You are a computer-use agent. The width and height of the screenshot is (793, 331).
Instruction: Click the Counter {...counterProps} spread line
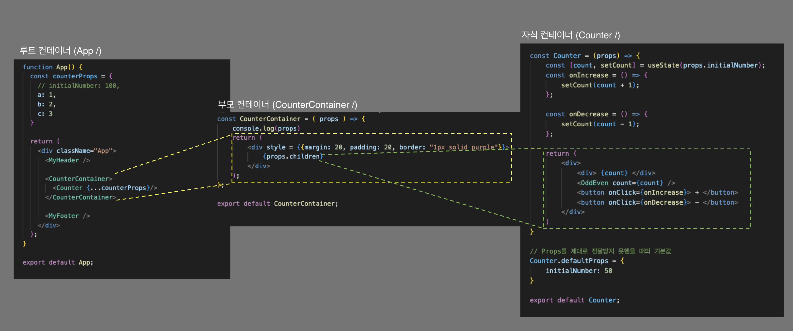click(x=105, y=188)
